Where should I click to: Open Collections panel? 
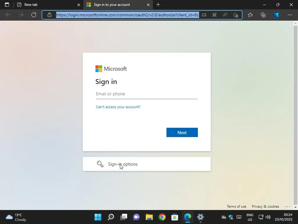(x=263, y=15)
